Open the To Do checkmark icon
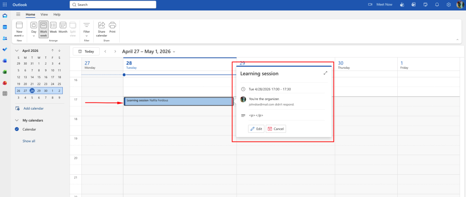The width and height of the screenshot is (466, 197). pyautogui.click(x=5, y=49)
